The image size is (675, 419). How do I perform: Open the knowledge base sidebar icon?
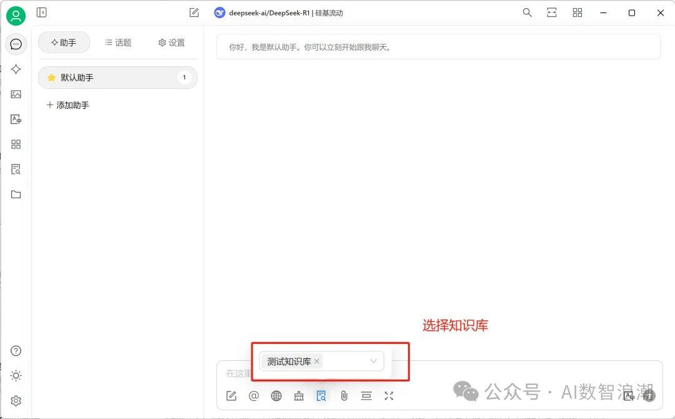click(x=16, y=169)
